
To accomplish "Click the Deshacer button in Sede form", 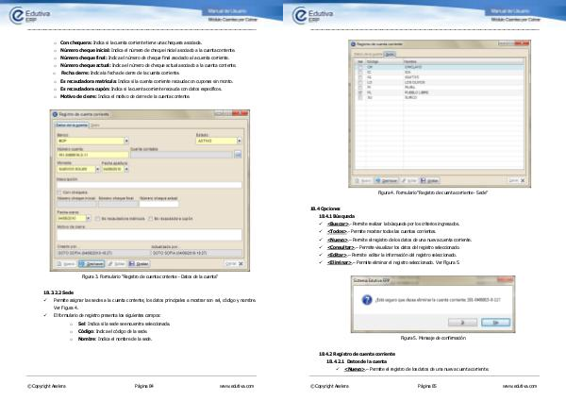I will (387, 179).
